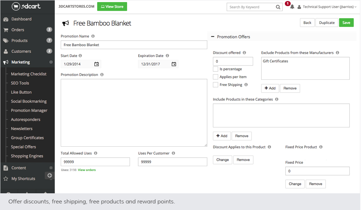Click info icon beside Fixed Price Product
Image resolution: width=361 pixels, height=210 pixels.
[x=321, y=147]
